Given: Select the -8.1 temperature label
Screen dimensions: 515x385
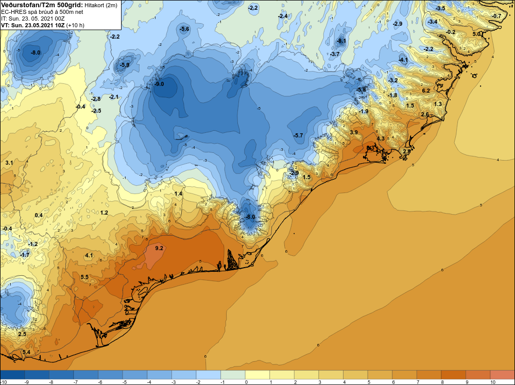Looking at the screenshot, I should (341, 41).
